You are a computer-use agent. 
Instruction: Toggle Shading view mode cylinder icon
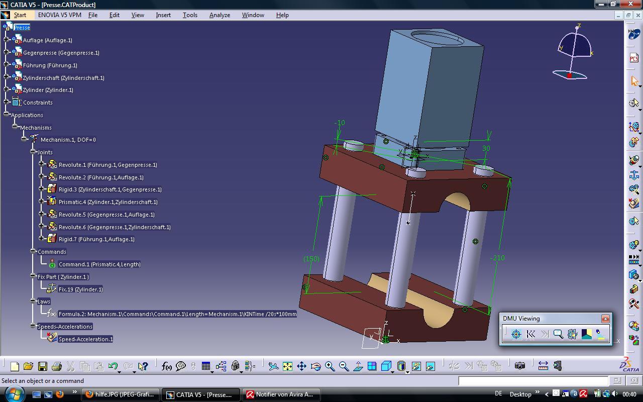[x=401, y=366]
